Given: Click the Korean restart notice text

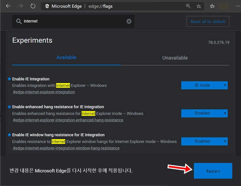Looking at the screenshot, I should click(x=71, y=171).
